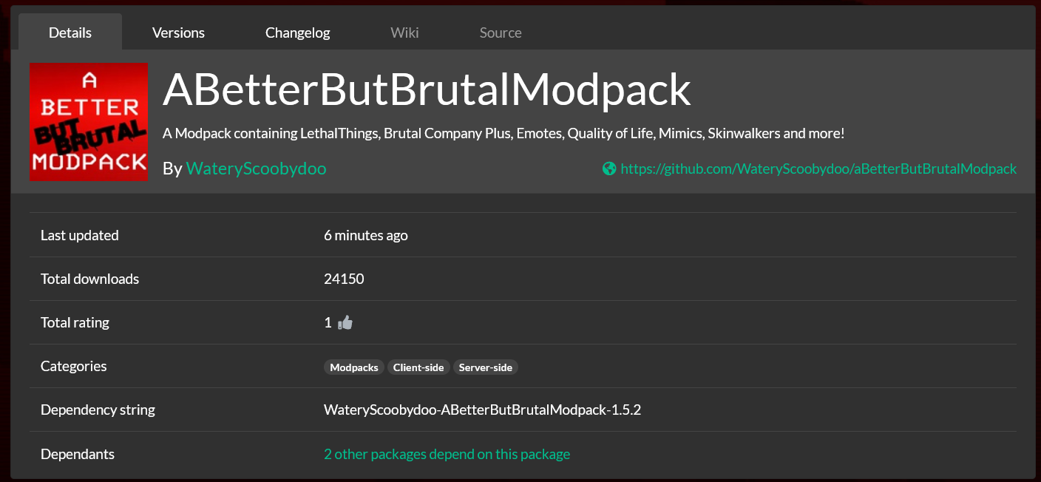Go to the Source tab

(x=501, y=33)
